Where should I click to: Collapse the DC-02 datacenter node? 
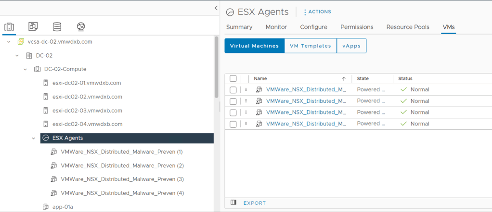pyautogui.click(x=17, y=56)
